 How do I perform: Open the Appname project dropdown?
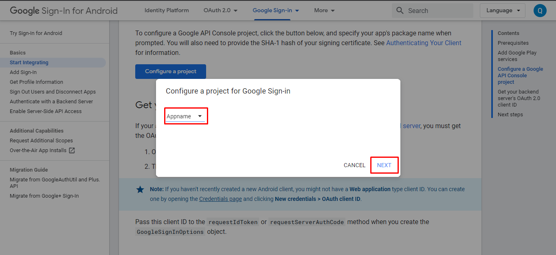pyautogui.click(x=185, y=116)
